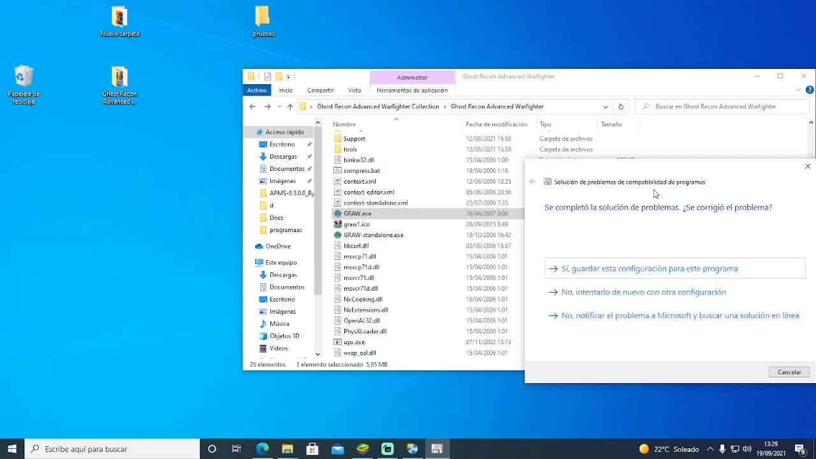816x459 pixels.
Task: Open Herramientas de aplicación tab
Action: 412,90
